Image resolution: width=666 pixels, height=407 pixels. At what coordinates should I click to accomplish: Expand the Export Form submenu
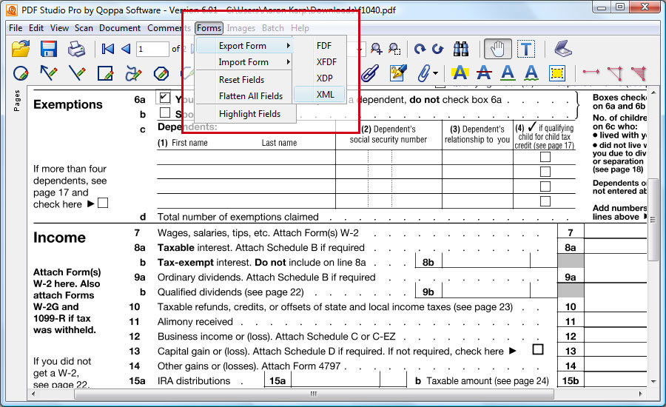click(245, 45)
